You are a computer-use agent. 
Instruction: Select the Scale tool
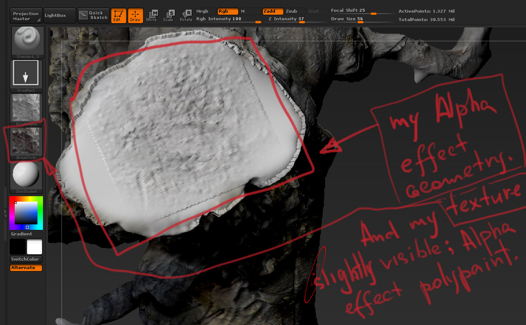tap(168, 16)
